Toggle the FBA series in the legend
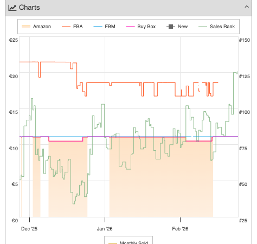 point(72,27)
